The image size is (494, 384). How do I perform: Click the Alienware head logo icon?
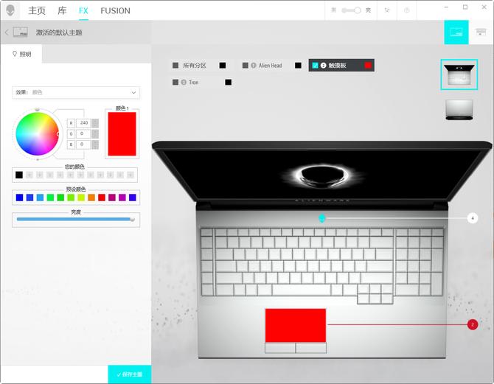10,10
